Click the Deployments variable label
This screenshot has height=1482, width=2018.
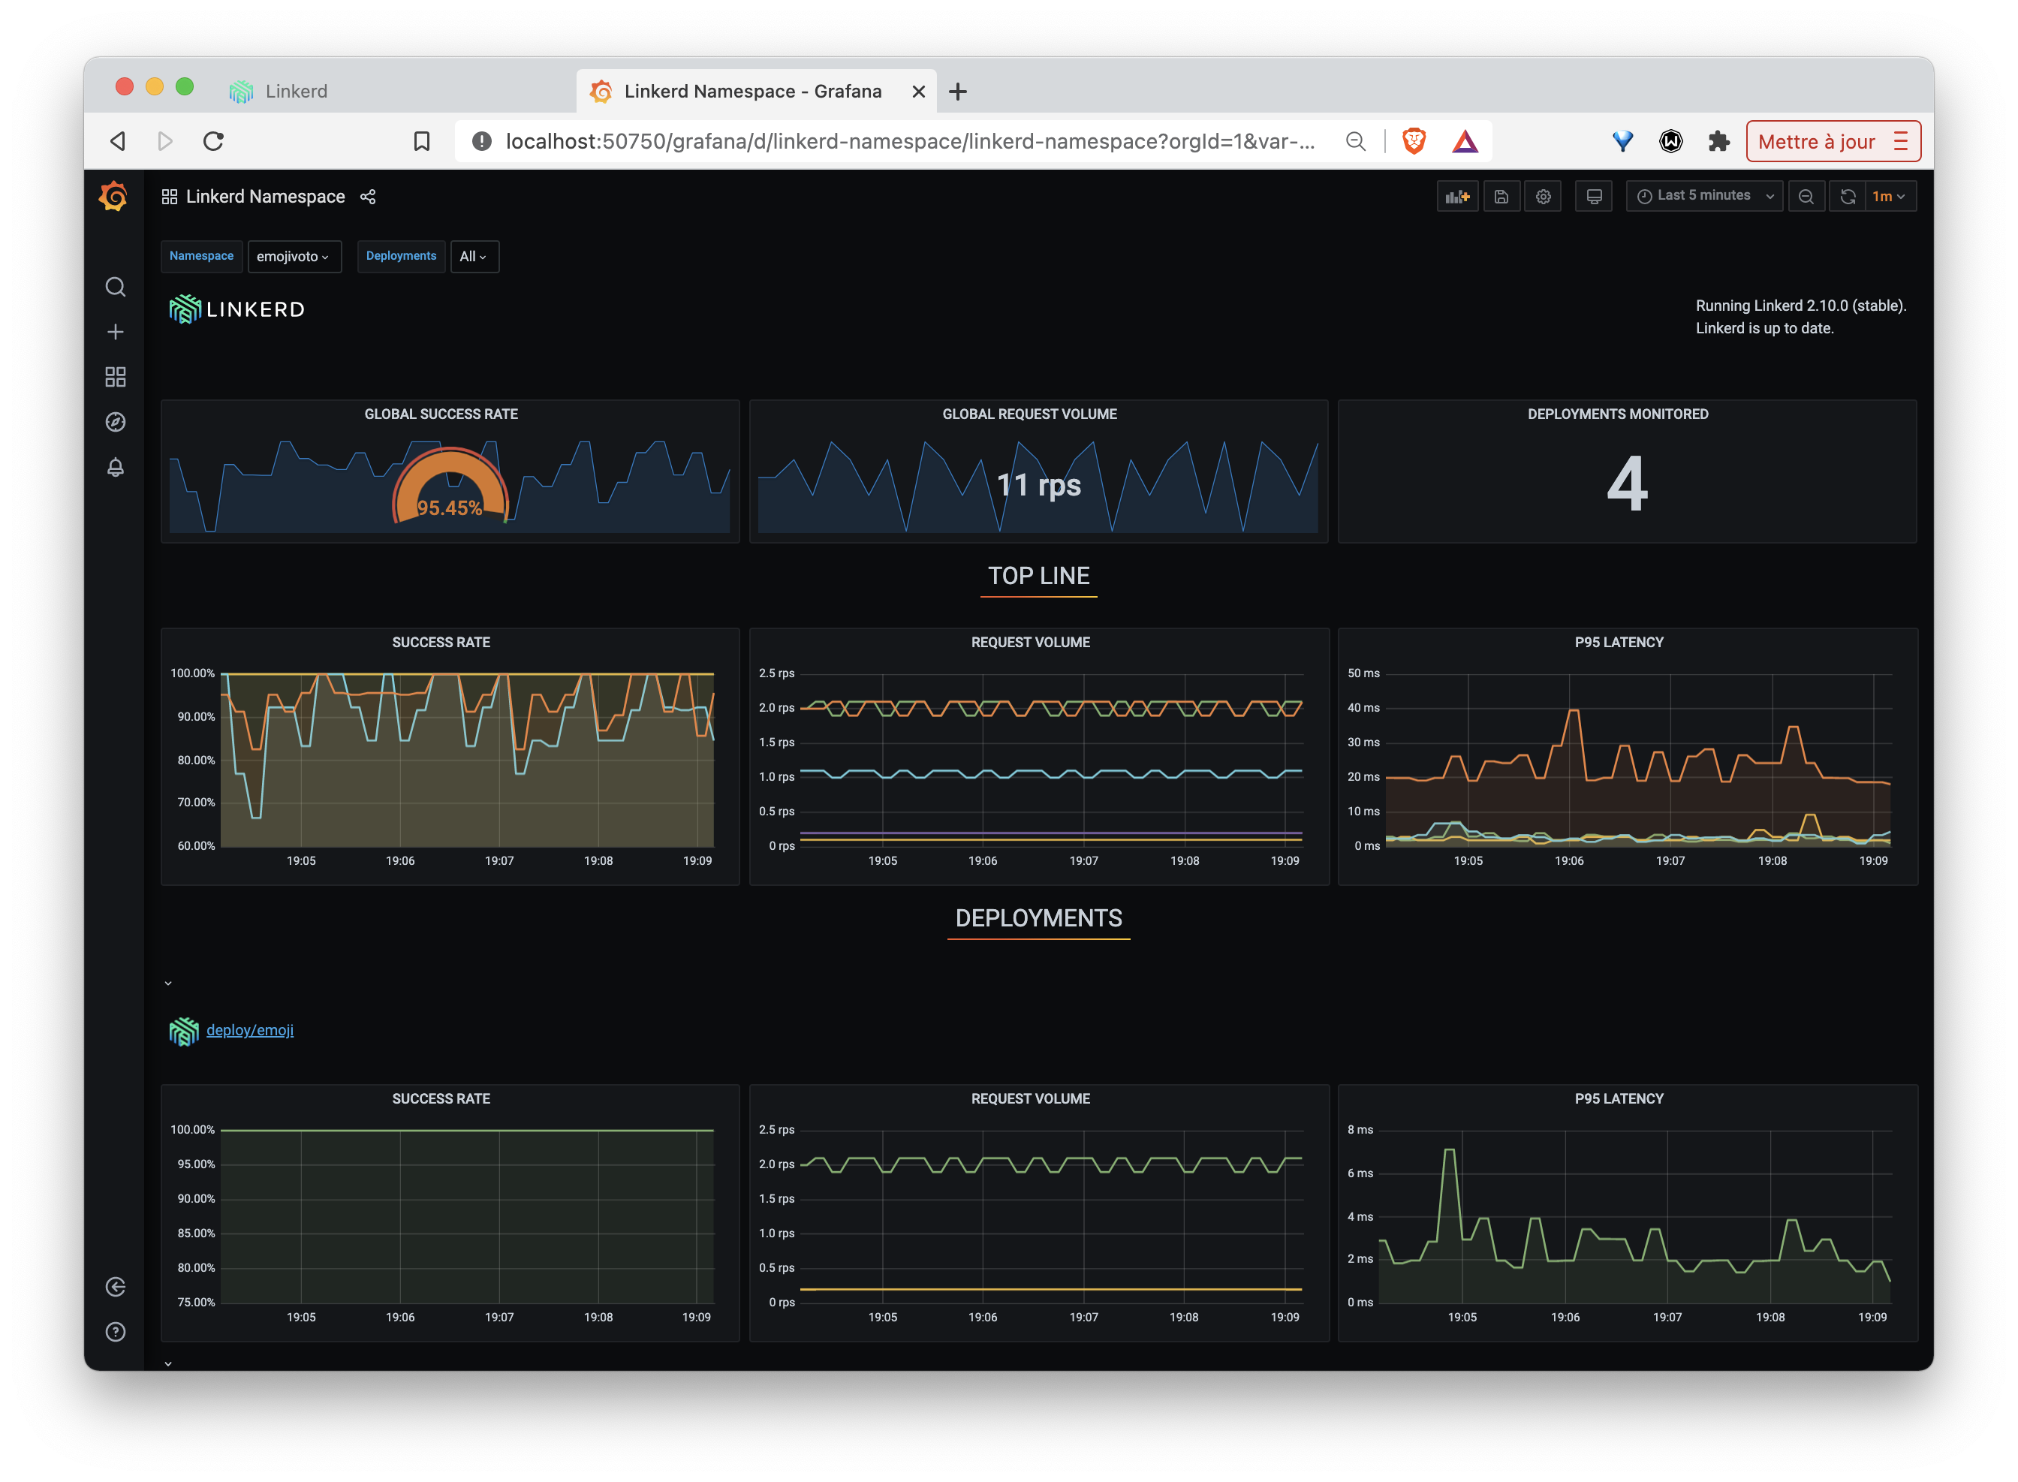[x=401, y=257]
